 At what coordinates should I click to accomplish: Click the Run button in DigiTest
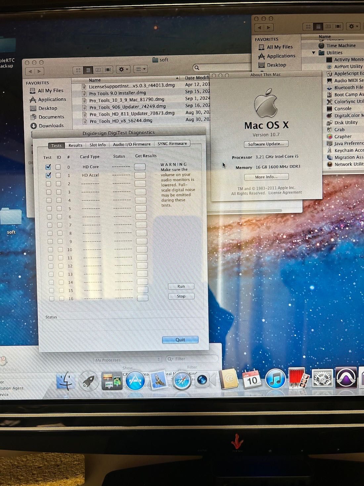tap(181, 286)
